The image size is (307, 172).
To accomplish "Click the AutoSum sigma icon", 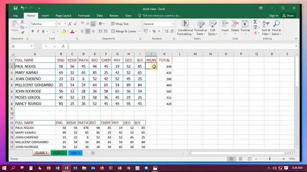I will pyautogui.click(x=255, y=22).
